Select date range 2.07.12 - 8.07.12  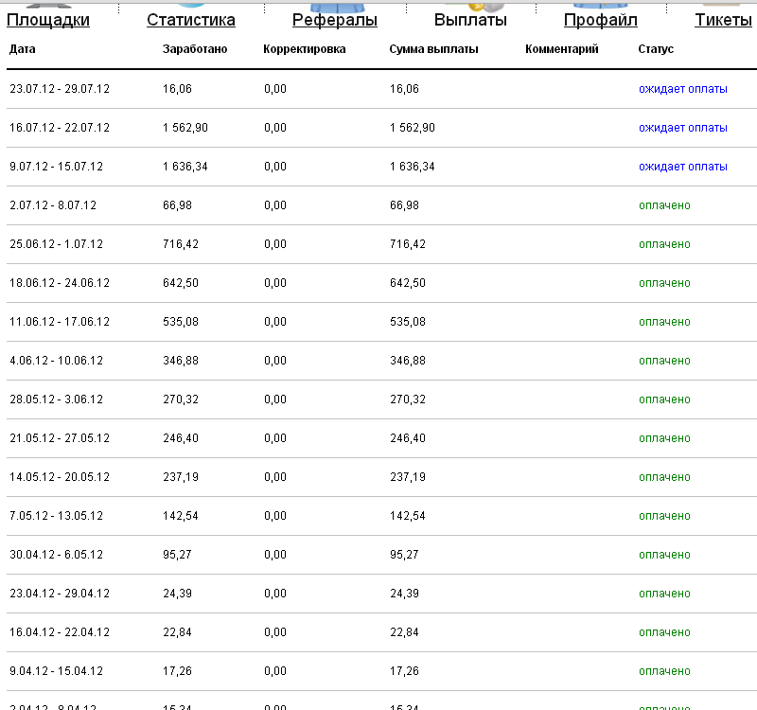click(x=53, y=205)
